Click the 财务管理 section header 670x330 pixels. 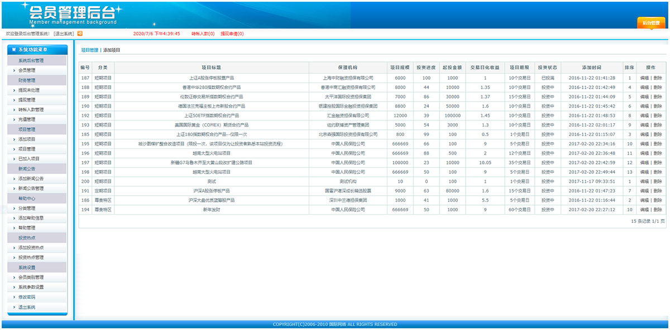tap(37, 80)
